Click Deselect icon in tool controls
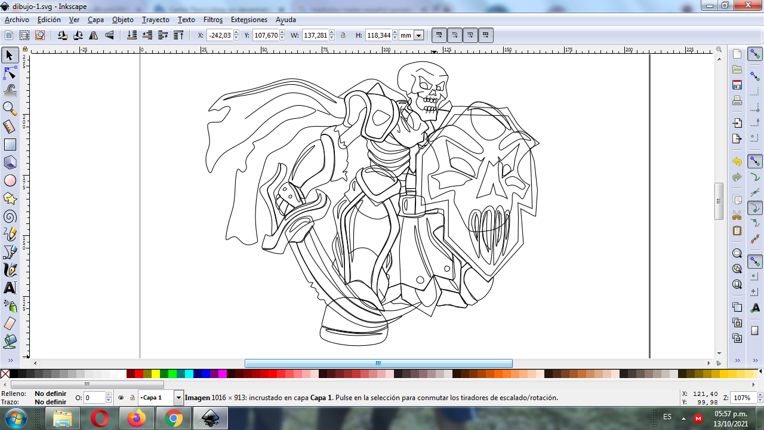 click(x=40, y=35)
